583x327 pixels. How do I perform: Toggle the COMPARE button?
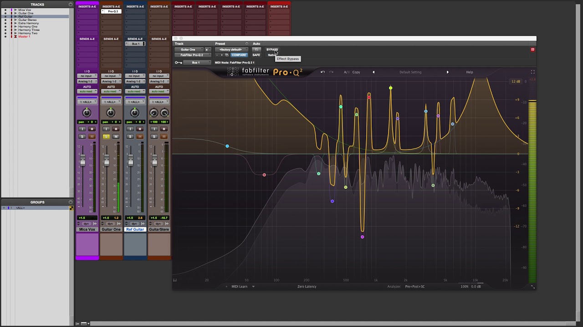click(239, 55)
